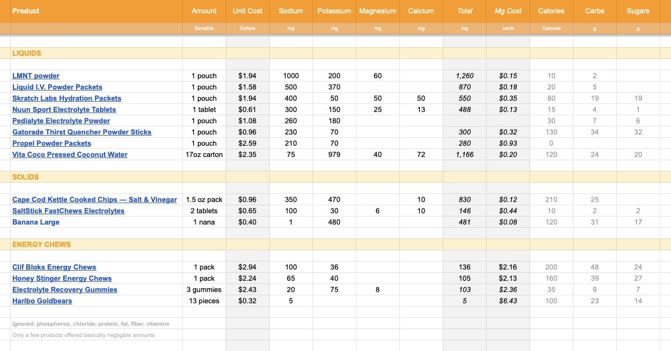Select the ENERGY CHEWS section heading
Screen dimensions: 671x351
tap(42, 244)
